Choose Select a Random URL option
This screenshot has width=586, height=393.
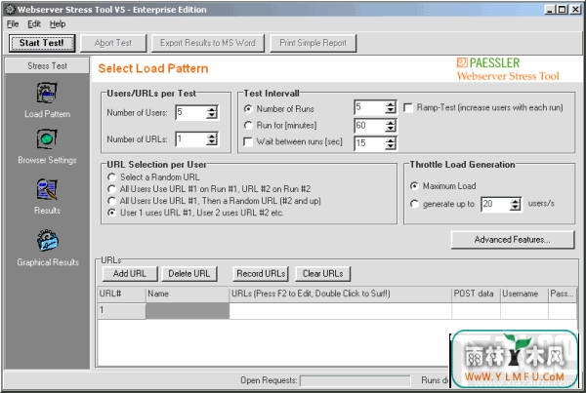click(x=111, y=177)
